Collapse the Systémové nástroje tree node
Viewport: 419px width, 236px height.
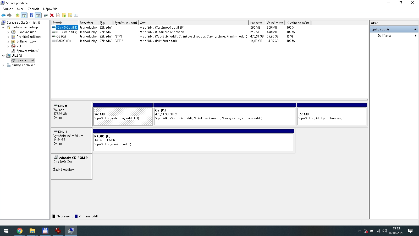coord(3,27)
